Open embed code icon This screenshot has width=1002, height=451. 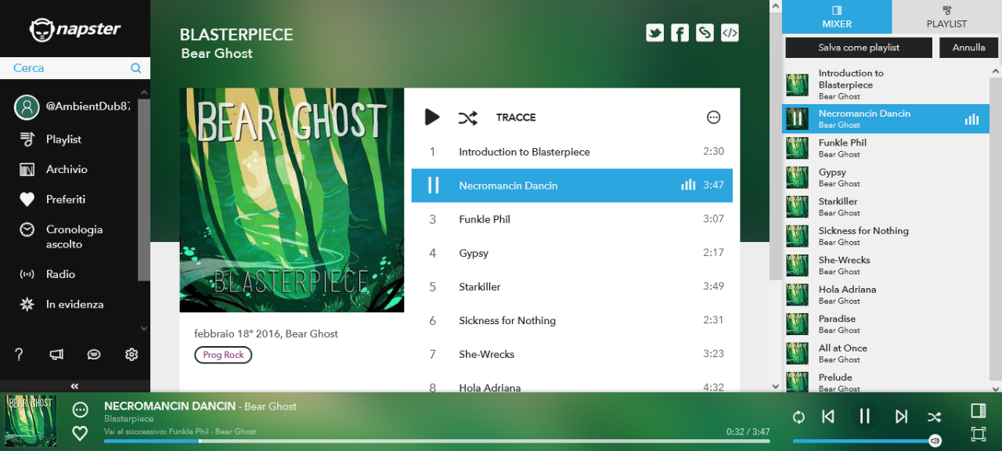(x=730, y=33)
